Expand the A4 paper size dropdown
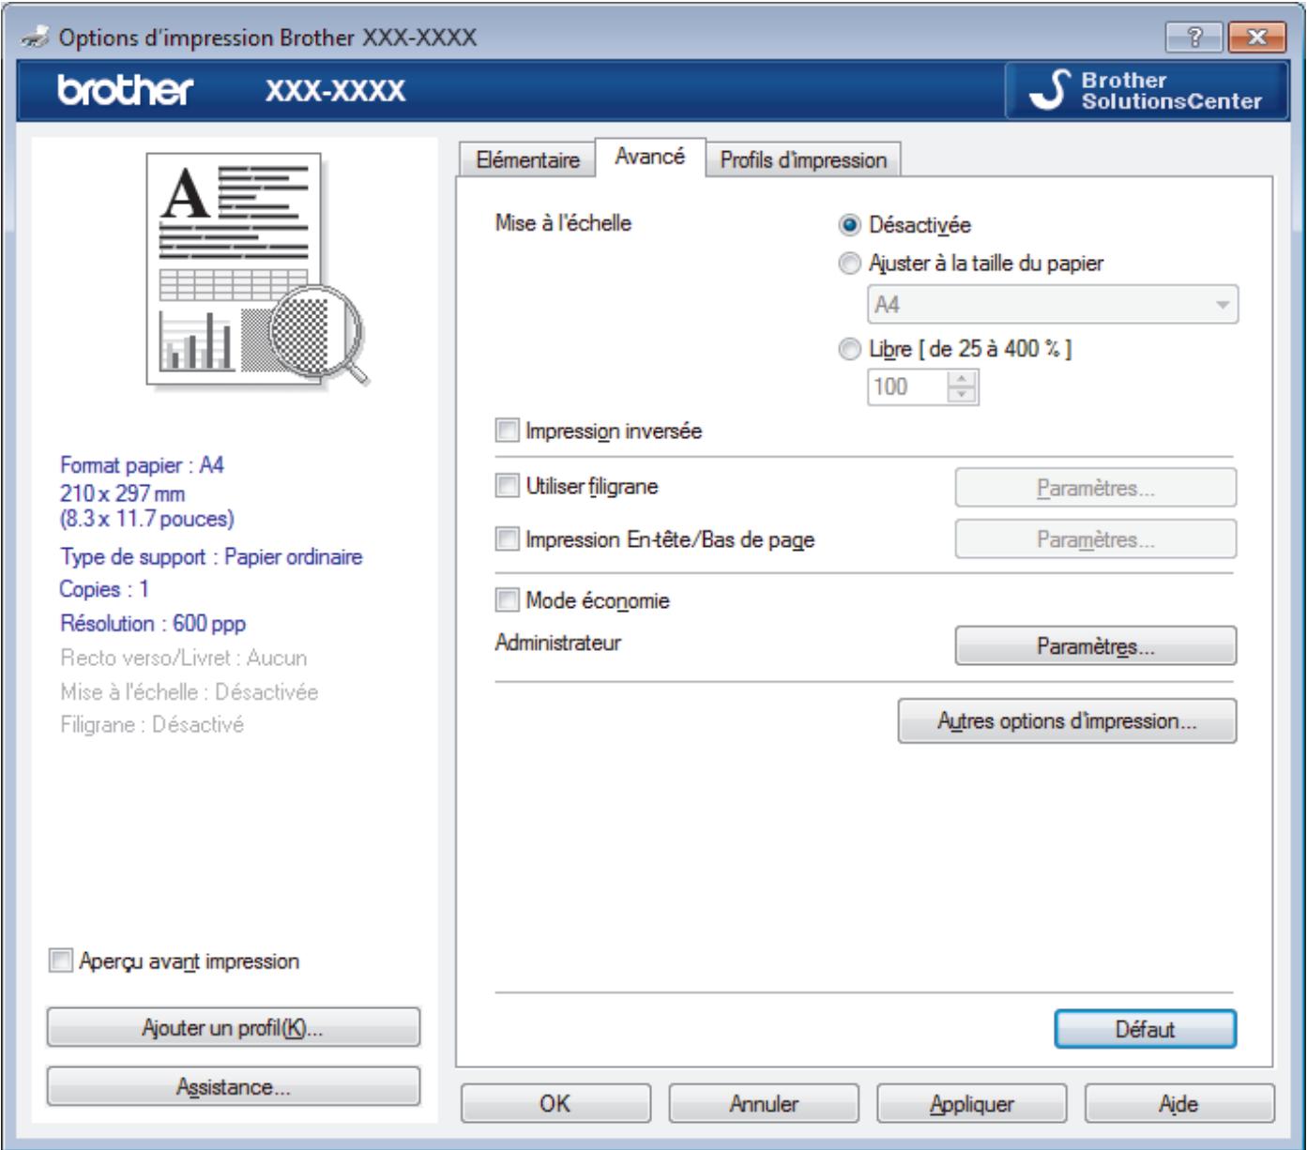The image size is (1307, 1150). click(x=1053, y=305)
